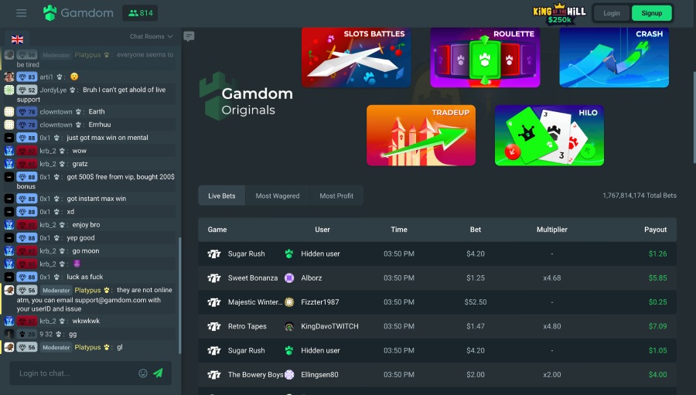Click the 'Earth' message from clowntown
The image size is (696, 395).
tap(97, 111)
